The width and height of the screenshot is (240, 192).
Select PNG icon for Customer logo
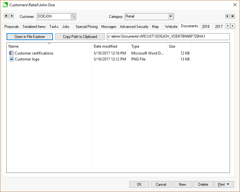[x=12, y=59]
